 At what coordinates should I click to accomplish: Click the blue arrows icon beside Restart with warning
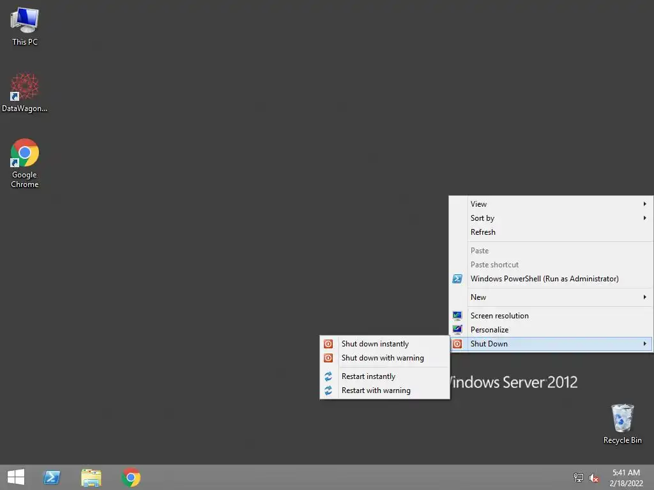(x=328, y=390)
